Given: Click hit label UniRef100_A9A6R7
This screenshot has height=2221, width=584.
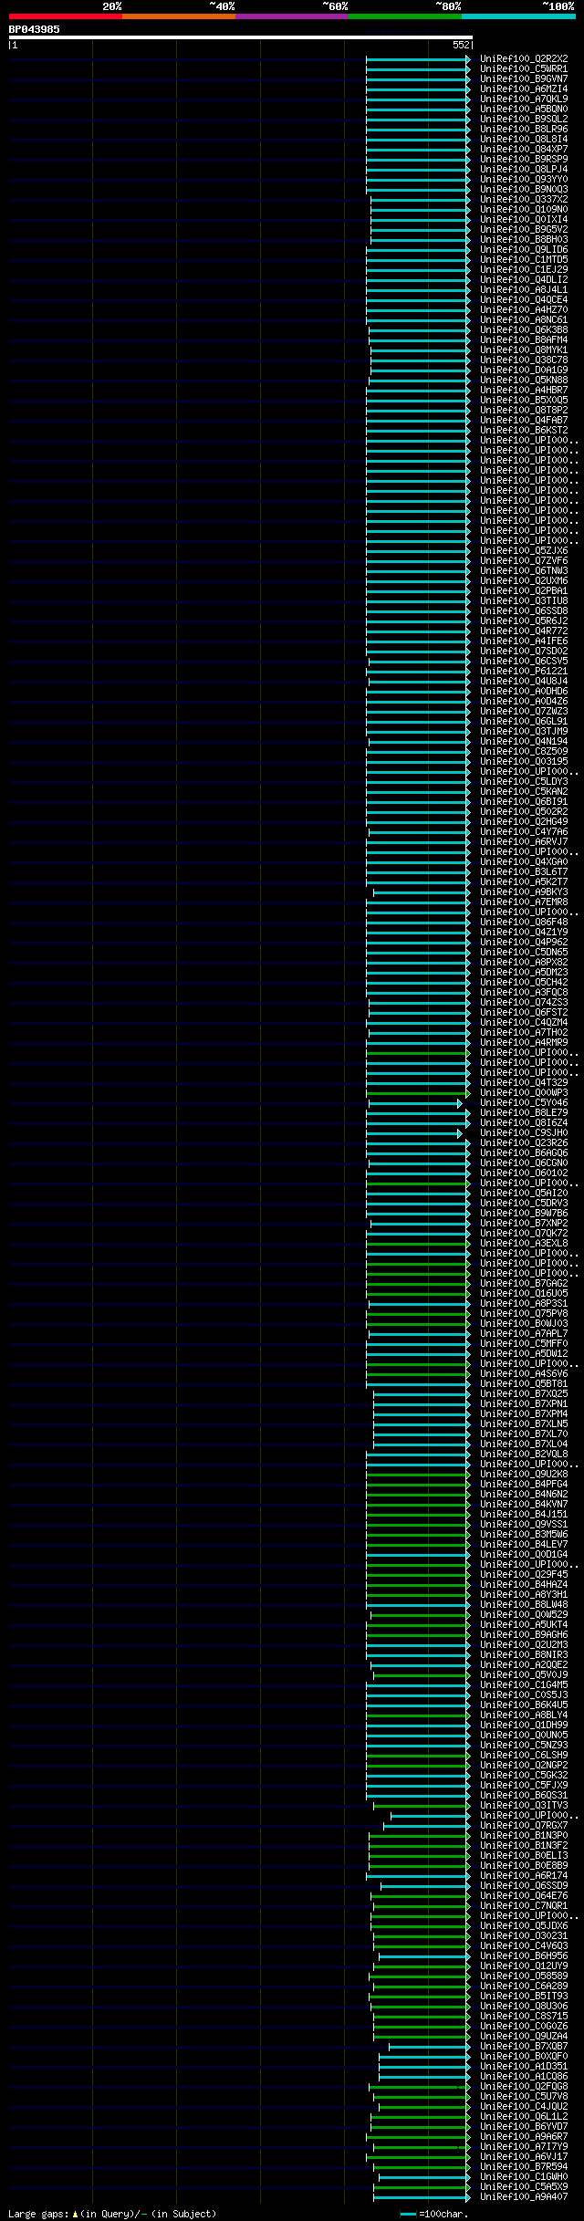Looking at the screenshot, I should pyautogui.click(x=524, y=2137).
